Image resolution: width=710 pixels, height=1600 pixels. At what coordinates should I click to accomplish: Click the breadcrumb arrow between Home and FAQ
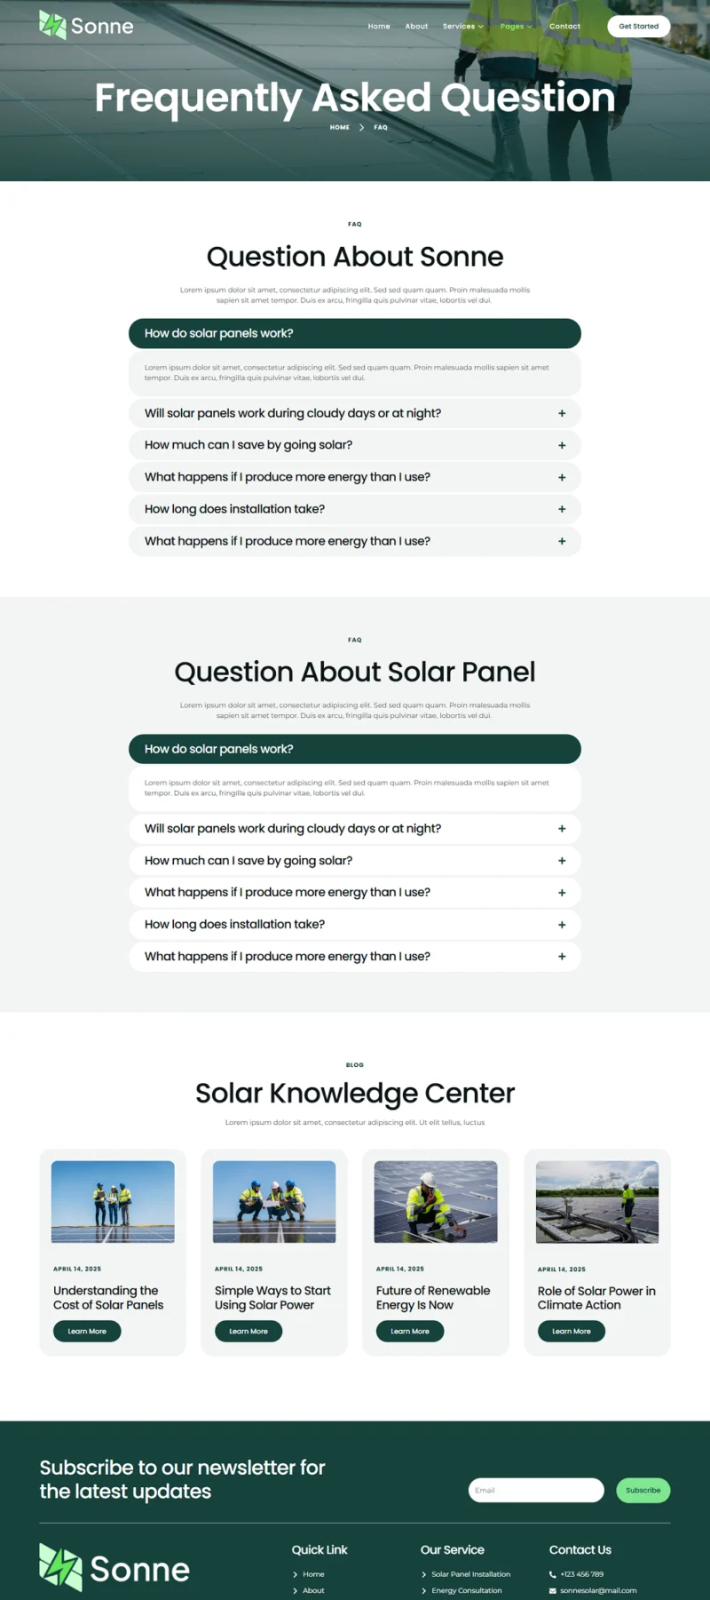point(361,127)
